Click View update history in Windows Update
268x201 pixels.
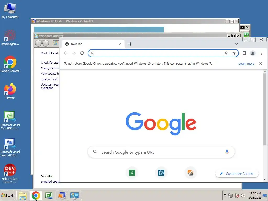[x=49, y=74]
